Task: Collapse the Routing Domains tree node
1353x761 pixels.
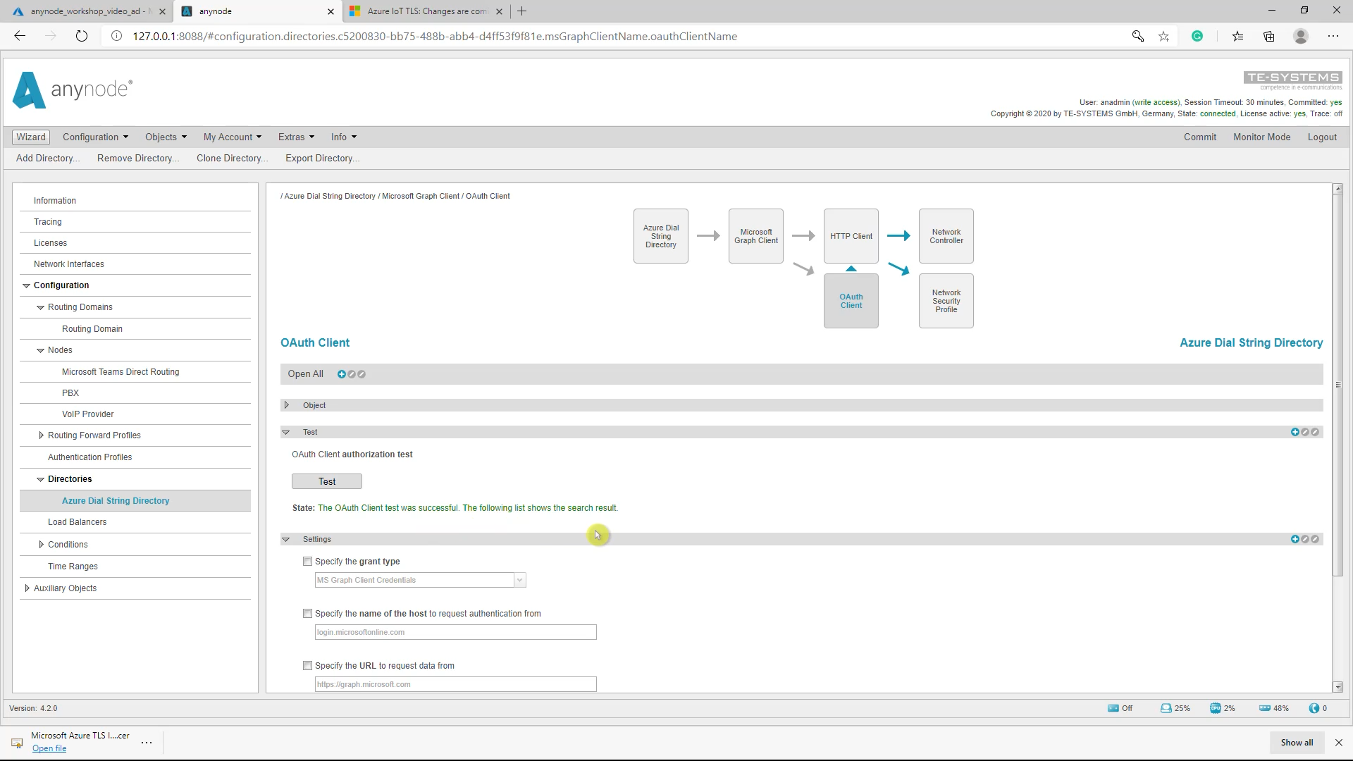Action: pyautogui.click(x=41, y=307)
